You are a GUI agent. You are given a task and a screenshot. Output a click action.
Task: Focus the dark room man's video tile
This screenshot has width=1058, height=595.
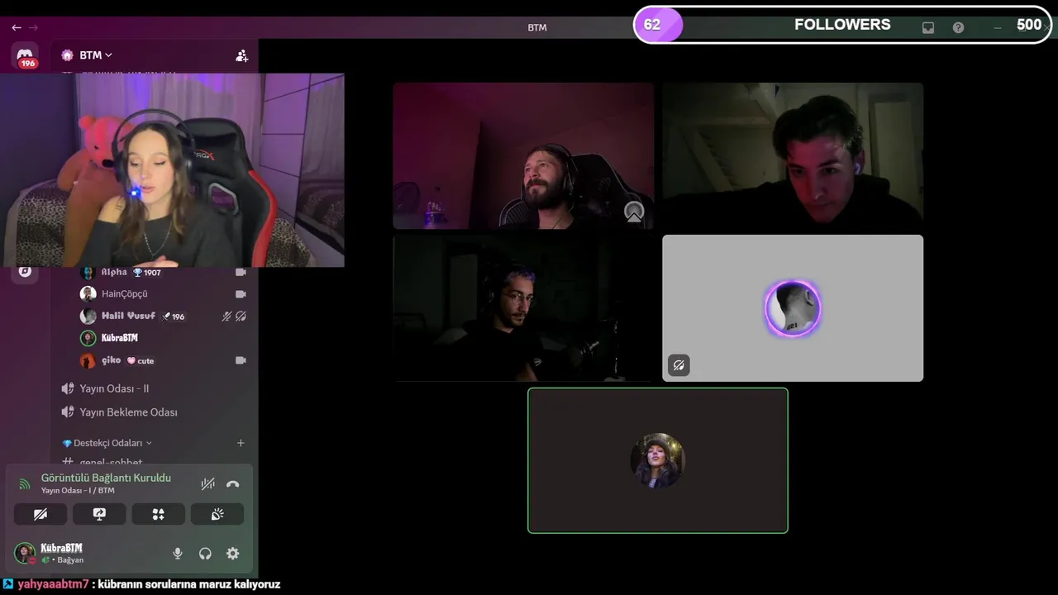523,308
